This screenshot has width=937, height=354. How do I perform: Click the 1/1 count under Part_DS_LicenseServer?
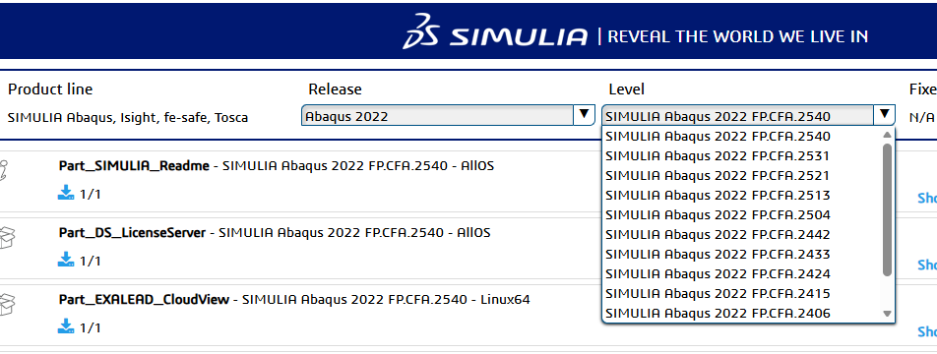(x=91, y=261)
